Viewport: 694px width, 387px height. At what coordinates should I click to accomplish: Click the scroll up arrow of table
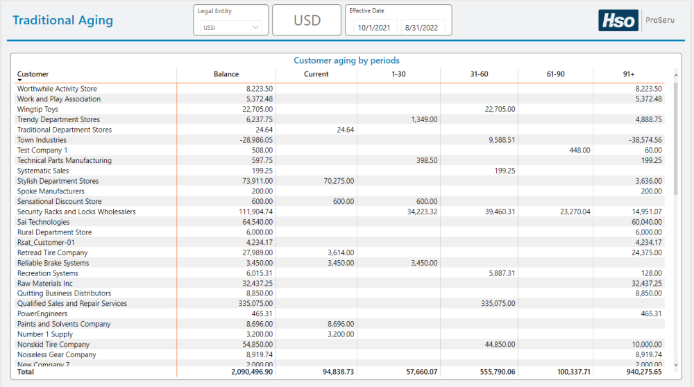tap(675, 75)
